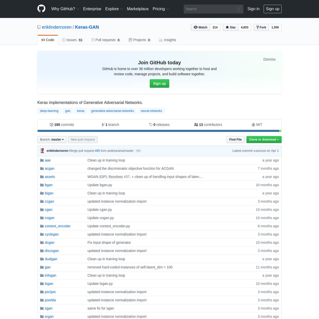Click the folder icon next to cogan
This screenshot has width=319, height=319.
(42, 218)
